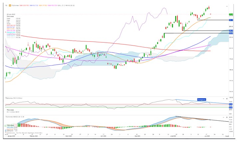Click 'February 2023' on the time axis
Viewport: 238px width, 142px height.
click(34, 136)
